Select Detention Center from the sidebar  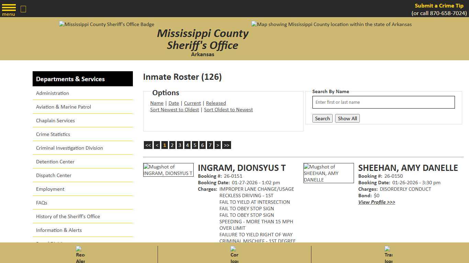pyautogui.click(x=55, y=161)
